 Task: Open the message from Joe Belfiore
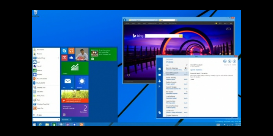coord(176,97)
